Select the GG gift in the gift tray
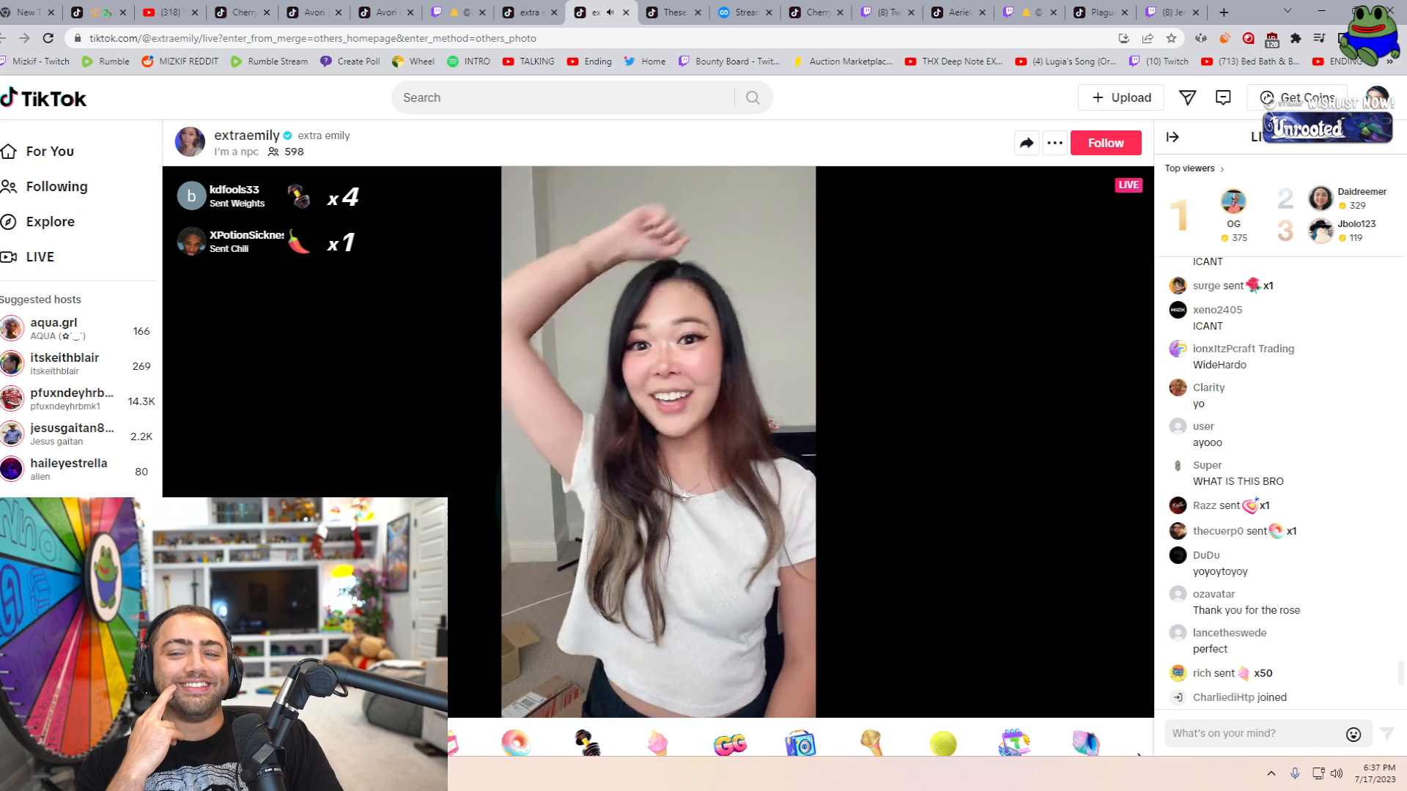 (x=728, y=743)
